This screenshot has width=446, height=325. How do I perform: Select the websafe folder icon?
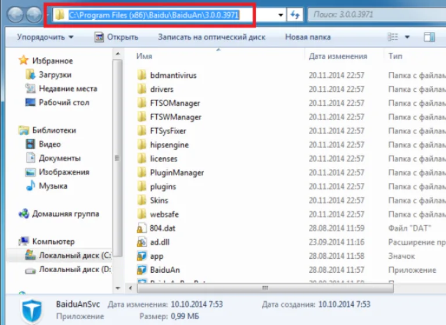[142, 214]
